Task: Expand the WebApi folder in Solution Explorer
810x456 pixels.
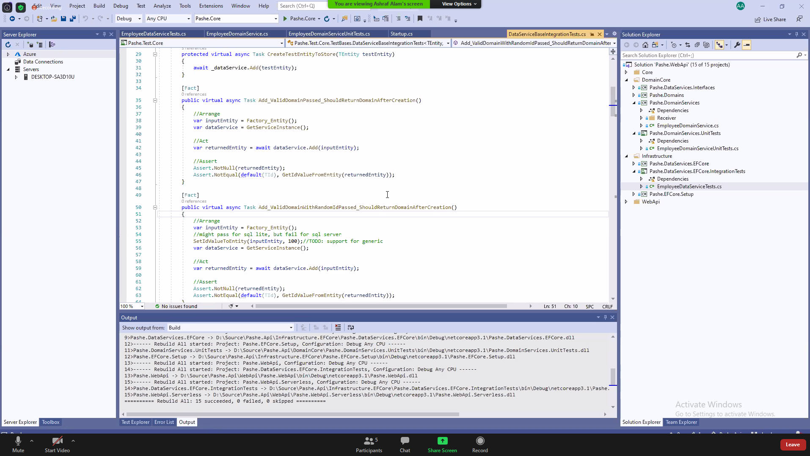Action: pos(626,202)
